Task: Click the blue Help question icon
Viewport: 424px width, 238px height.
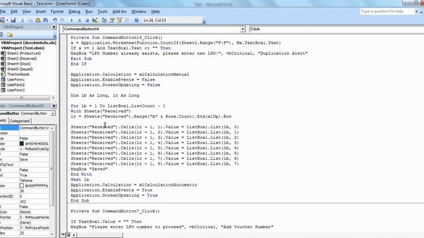Action: (x=136, y=20)
